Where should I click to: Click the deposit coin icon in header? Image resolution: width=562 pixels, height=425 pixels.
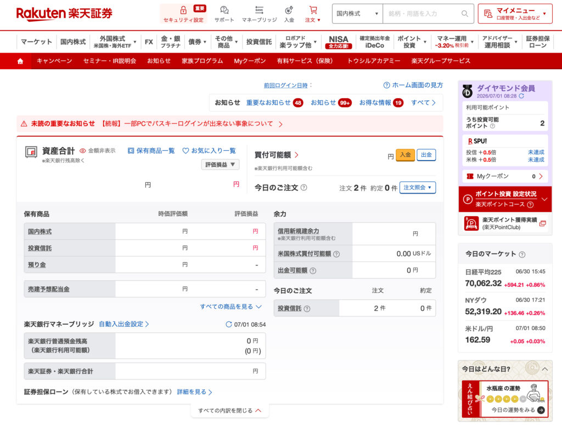point(289,10)
